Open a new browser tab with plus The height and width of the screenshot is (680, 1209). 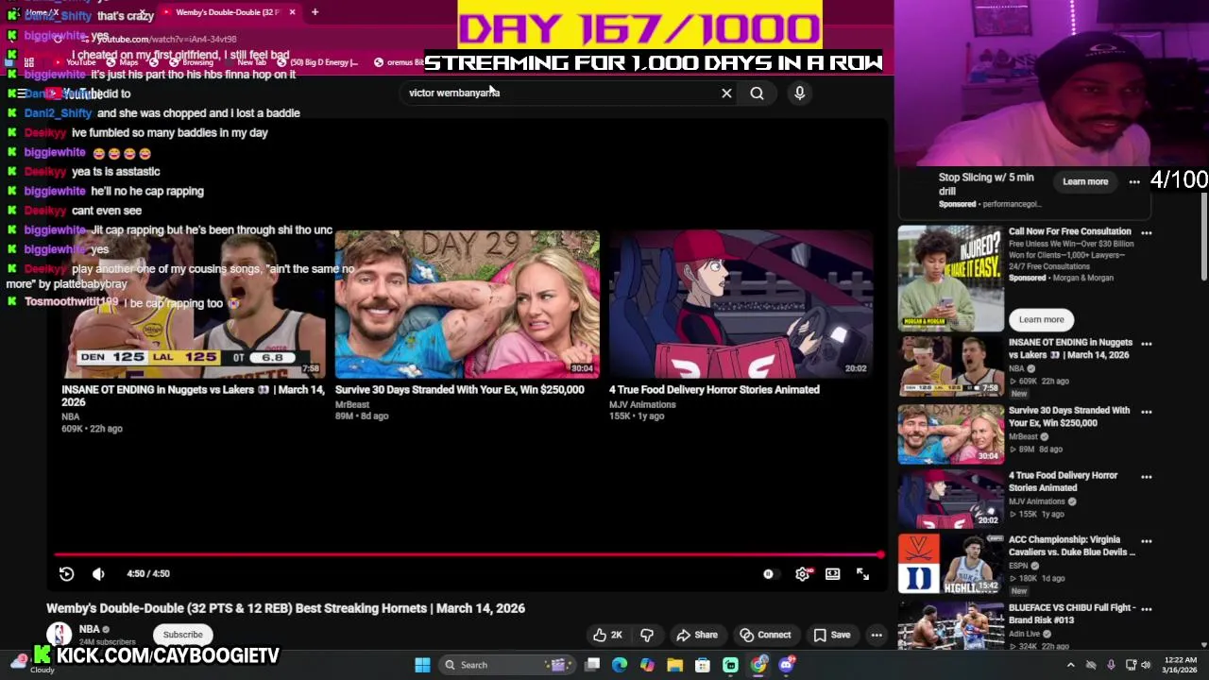[x=315, y=12]
